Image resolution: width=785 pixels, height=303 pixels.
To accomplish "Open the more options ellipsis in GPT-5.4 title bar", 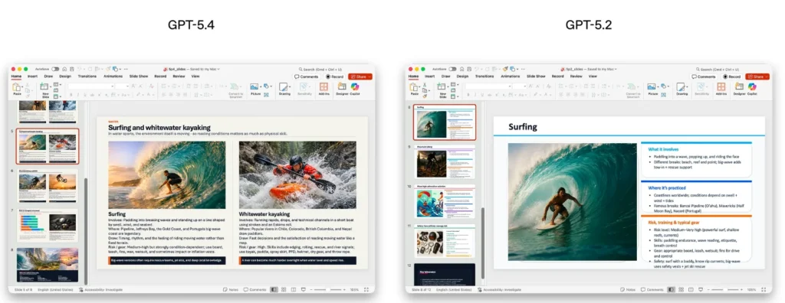I will (126, 69).
